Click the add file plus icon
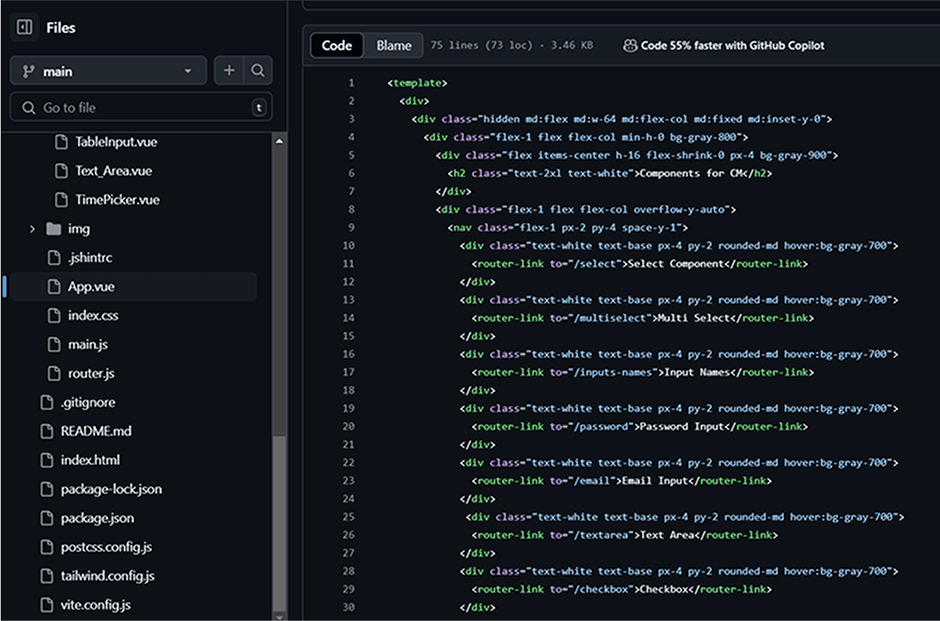The image size is (940, 621). click(229, 70)
